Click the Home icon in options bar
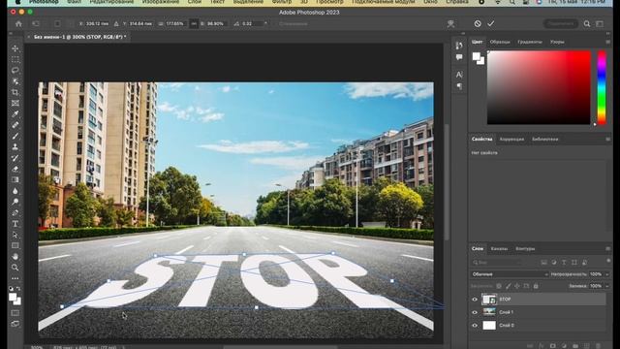The width and height of the screenshot is (620, 349). (18, 23)
